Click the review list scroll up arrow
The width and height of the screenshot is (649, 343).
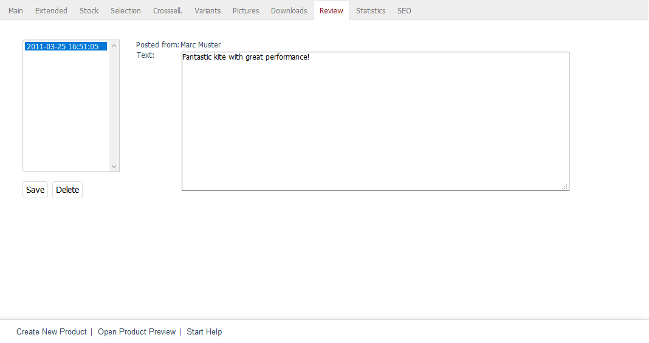[x=114, y=46]
